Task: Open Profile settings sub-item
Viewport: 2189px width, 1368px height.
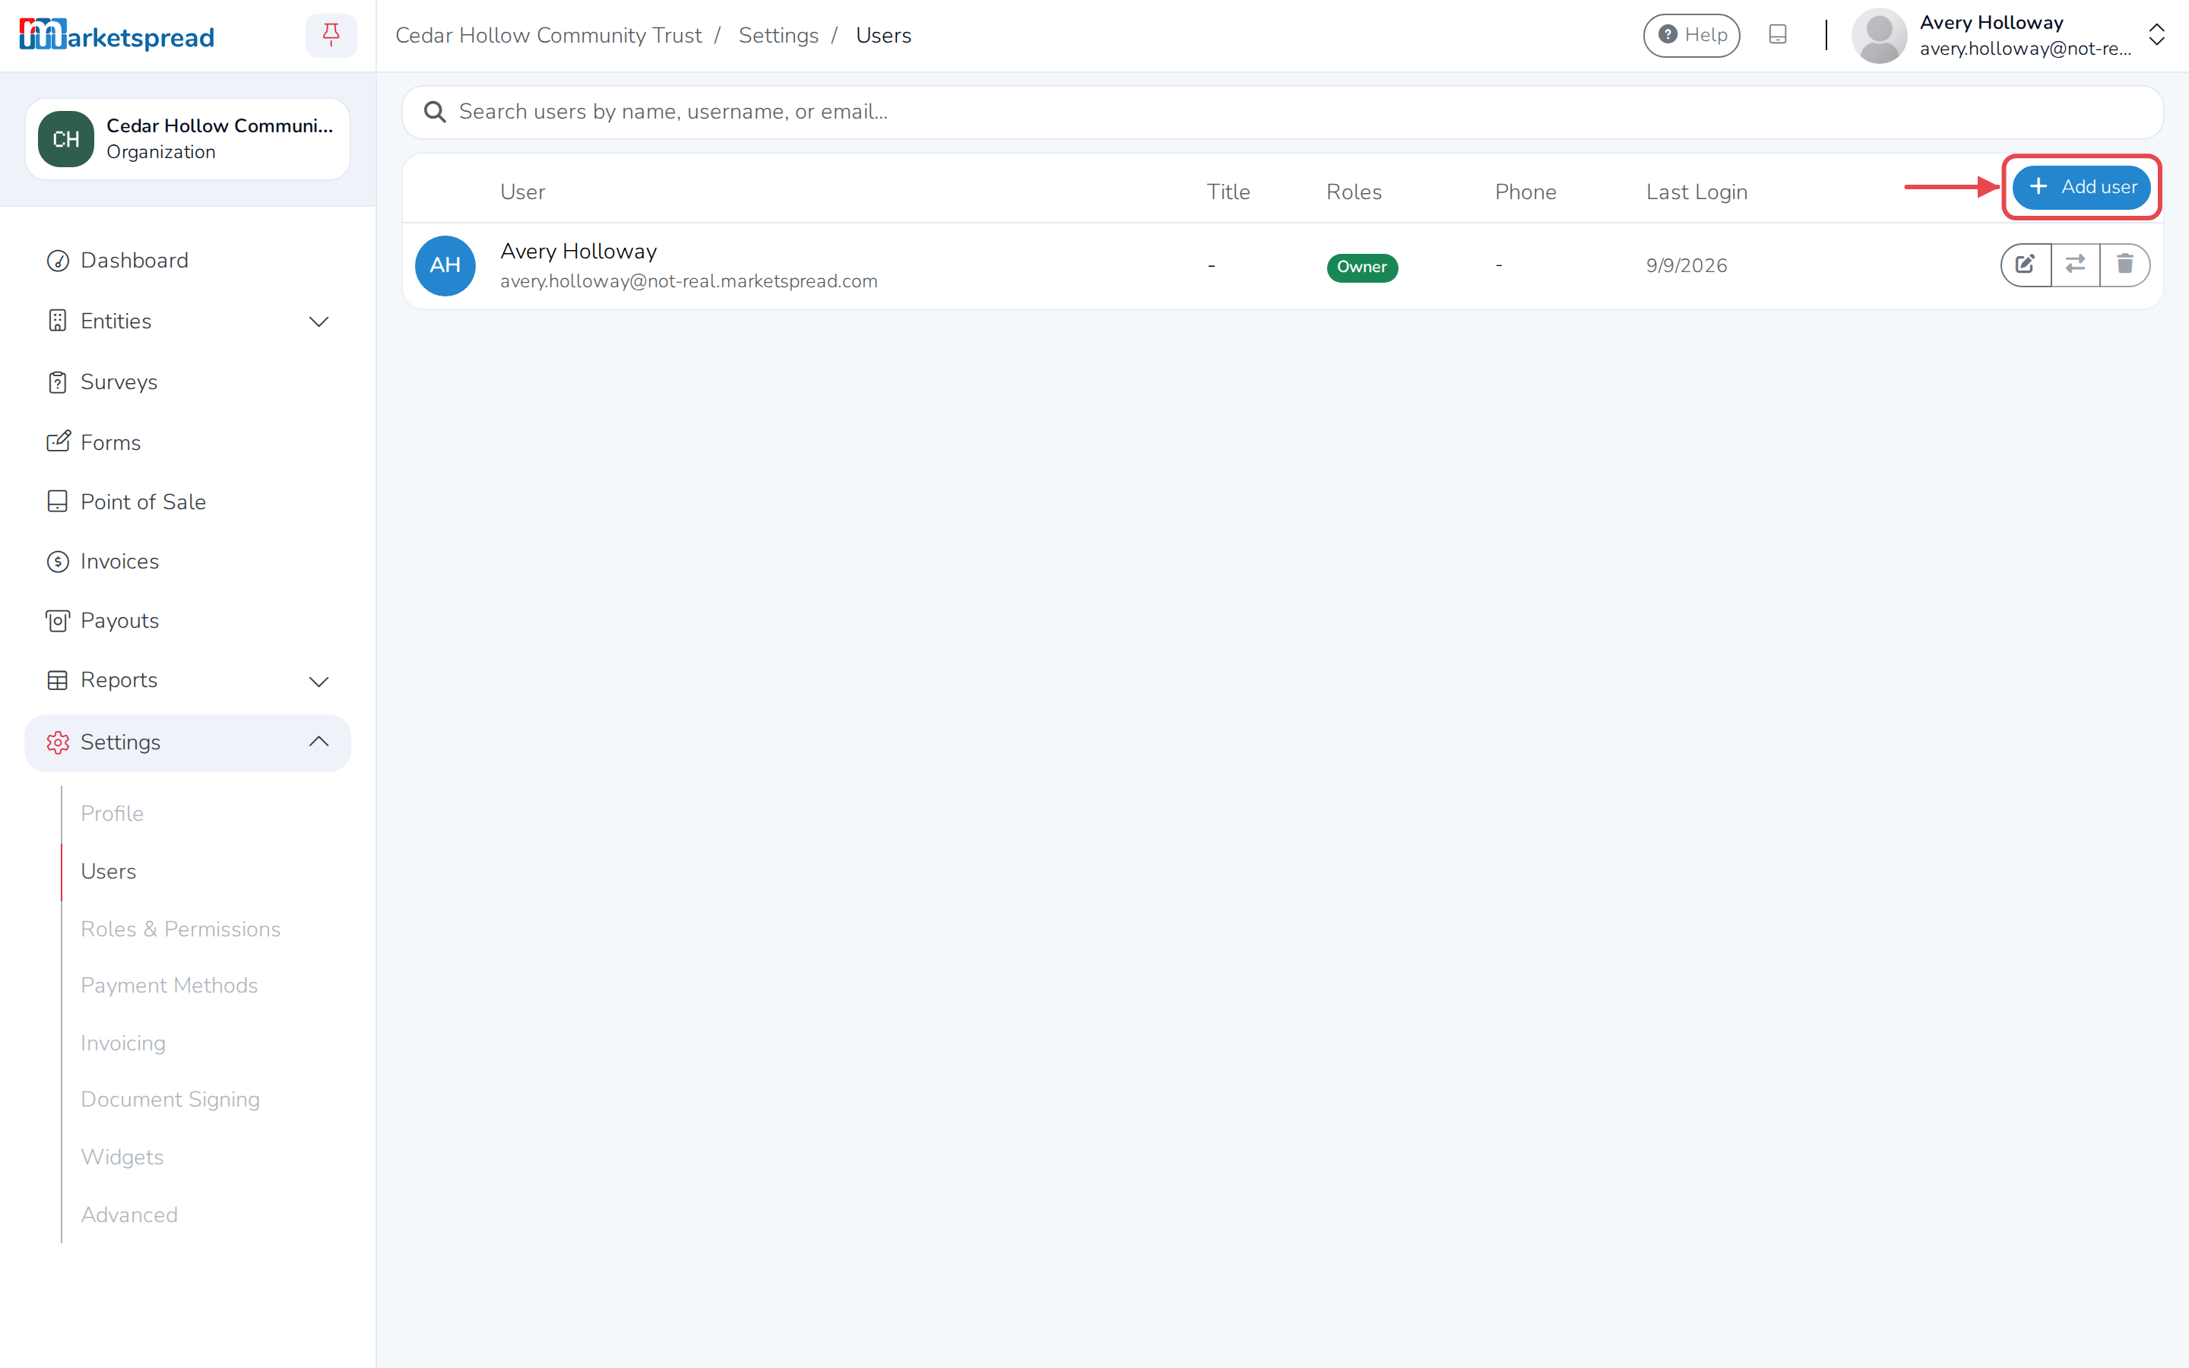Action: point(112,813)
